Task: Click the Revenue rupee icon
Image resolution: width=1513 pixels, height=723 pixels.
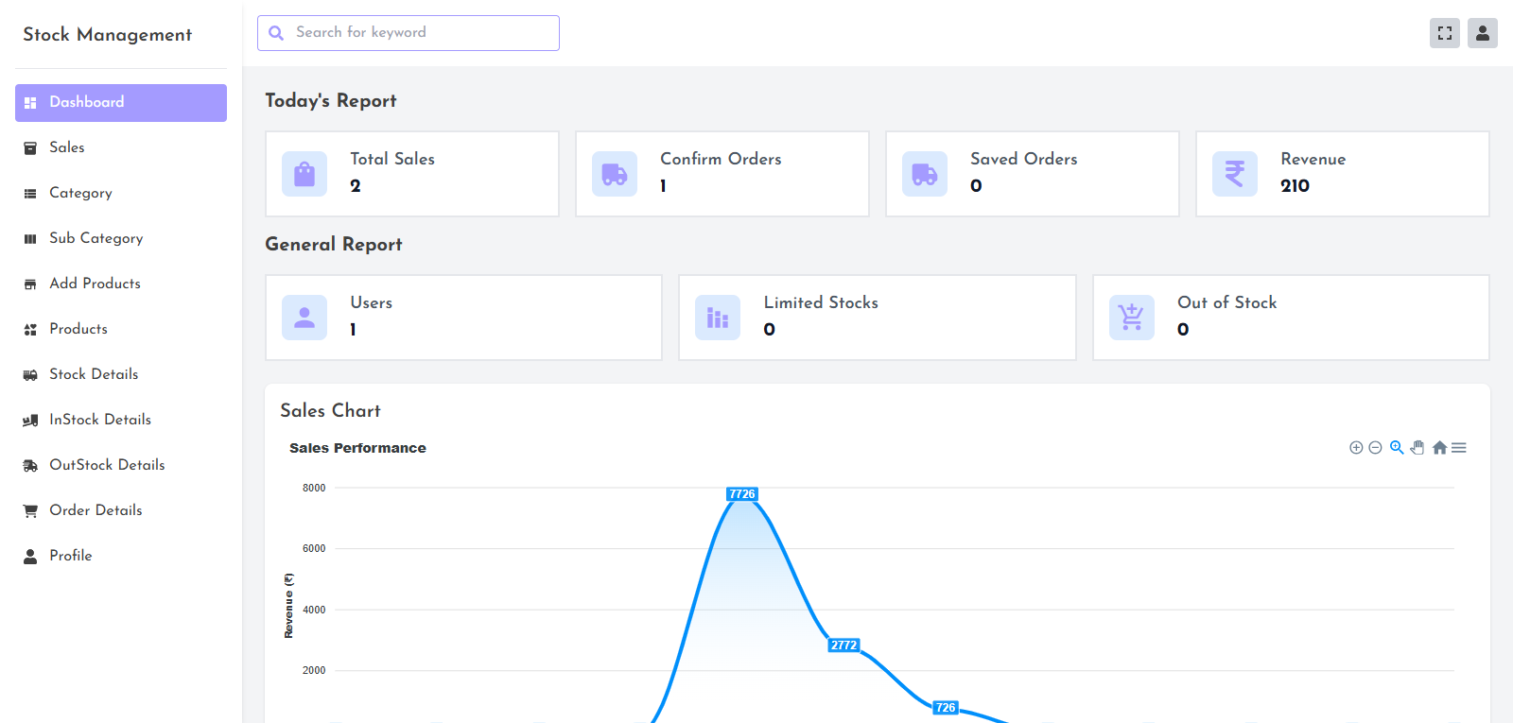Action: pyautogui.click(x=1235, y=174)
